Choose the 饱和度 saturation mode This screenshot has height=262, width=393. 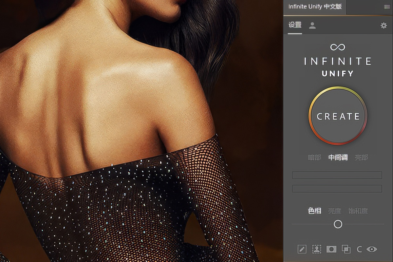point(358,211)
